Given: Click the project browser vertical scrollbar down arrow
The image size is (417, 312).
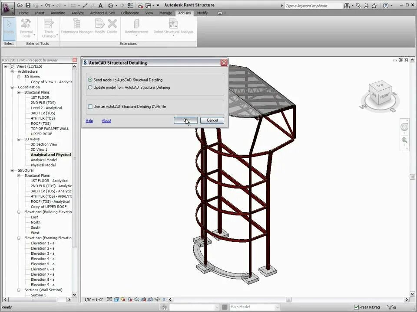Looking at the screenshot, I should [x=74, y=295].
